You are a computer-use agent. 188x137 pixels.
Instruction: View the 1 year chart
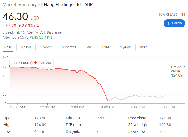coord(106,47)
